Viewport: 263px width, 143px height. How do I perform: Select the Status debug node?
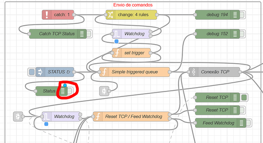tap(51, 91)
